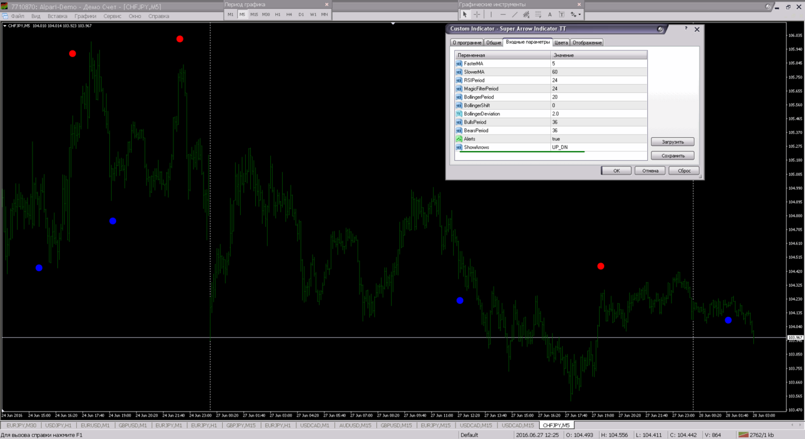805x439 pixels.
Task: Switch to the Общие tab
Action: (494, 42)
